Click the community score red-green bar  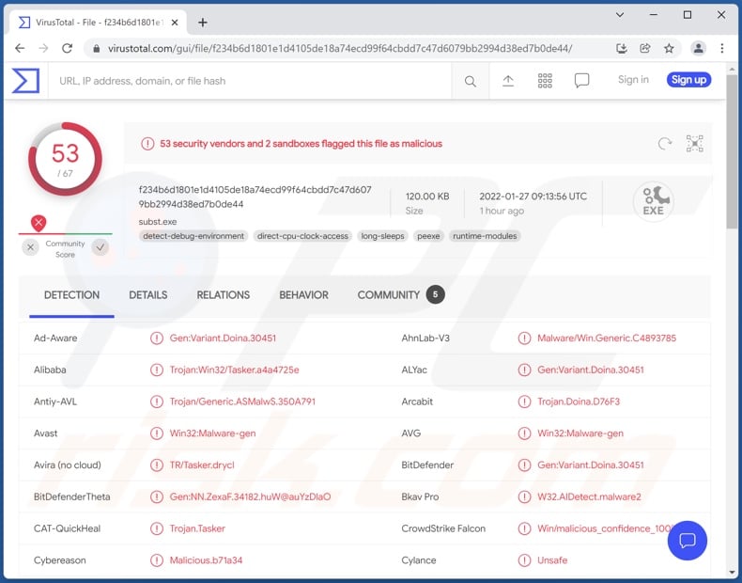[x=66, y=234]
